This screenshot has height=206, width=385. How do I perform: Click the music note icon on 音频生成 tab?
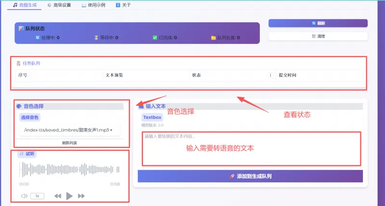[x=15, y=5]
